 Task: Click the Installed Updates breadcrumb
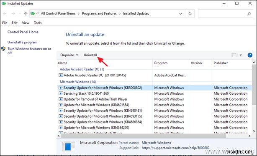tap(136, 14)
